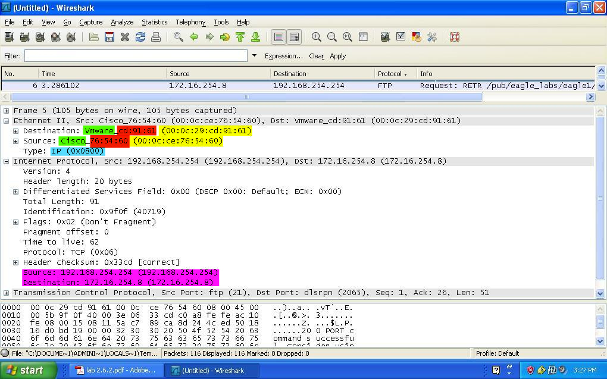The width and height of the screenshot is (607, 379).
Task: Start a new live capture
Action: tap(40, 37)
